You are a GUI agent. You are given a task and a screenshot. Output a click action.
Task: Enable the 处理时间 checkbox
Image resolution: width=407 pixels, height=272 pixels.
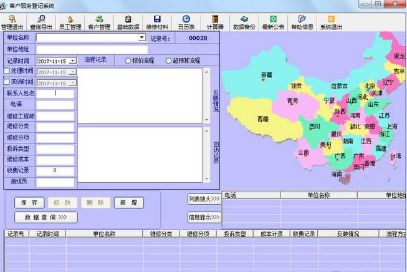[x=7, y=72]
